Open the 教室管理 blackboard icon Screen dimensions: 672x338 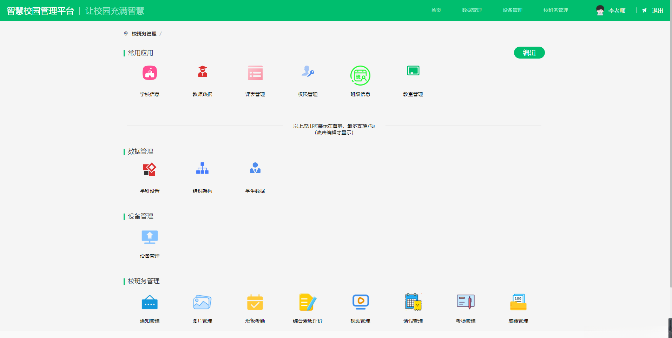(413, 70)
